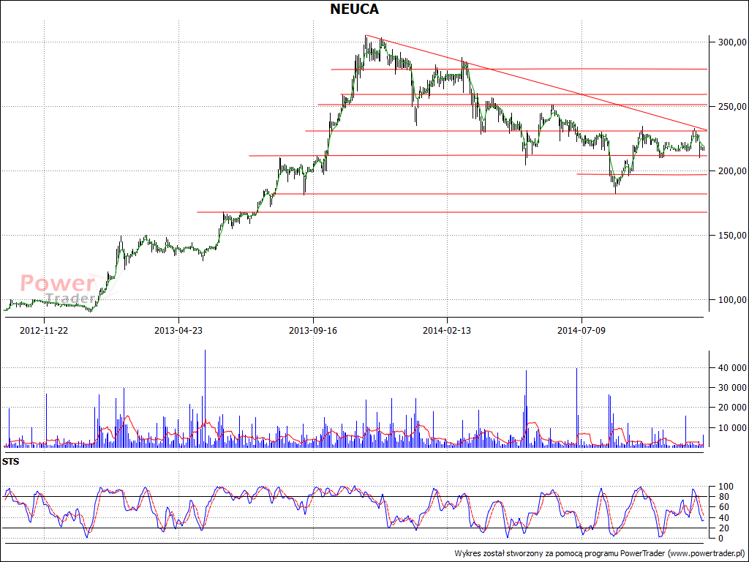
Task: Select the 150,00 price axis label
Action: click(733, 235)
